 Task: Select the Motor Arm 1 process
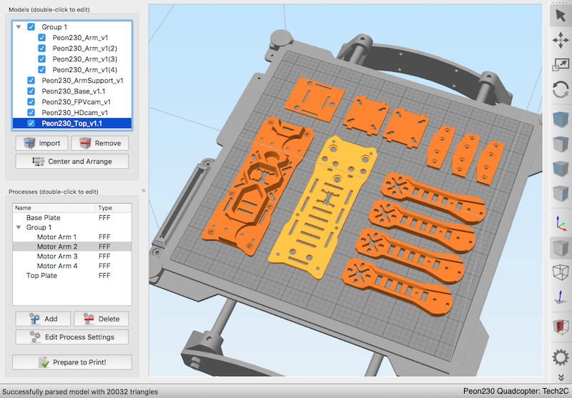coord(72,237)
